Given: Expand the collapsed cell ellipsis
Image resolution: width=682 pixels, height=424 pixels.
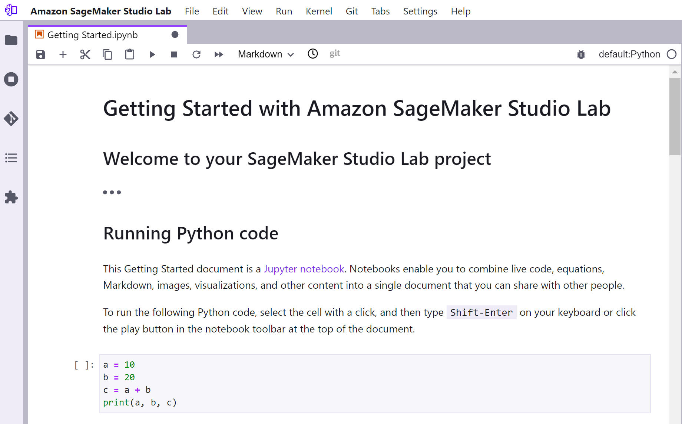Looking at the screenshot, I should pyautogui.click(x=112, y=192).
